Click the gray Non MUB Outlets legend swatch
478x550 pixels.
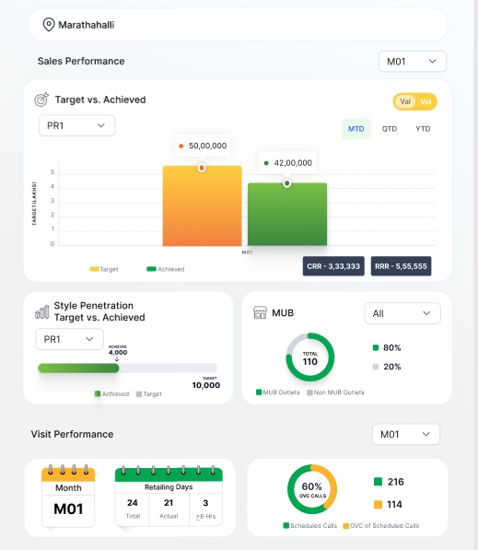pyautogui.click(x=309, y=392)
